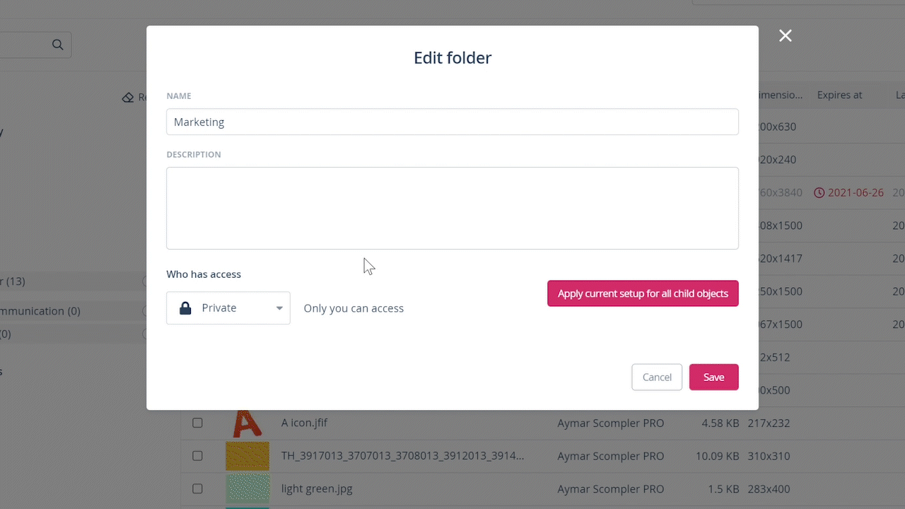905x509 pixels.
Task: Open the light green.jpg file name
Action: point(317,488)
